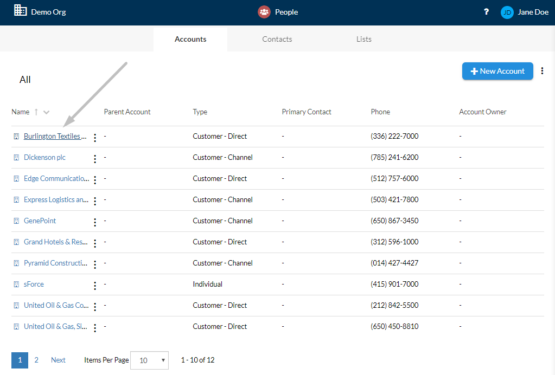Open row menu for GenePoint

95,222
